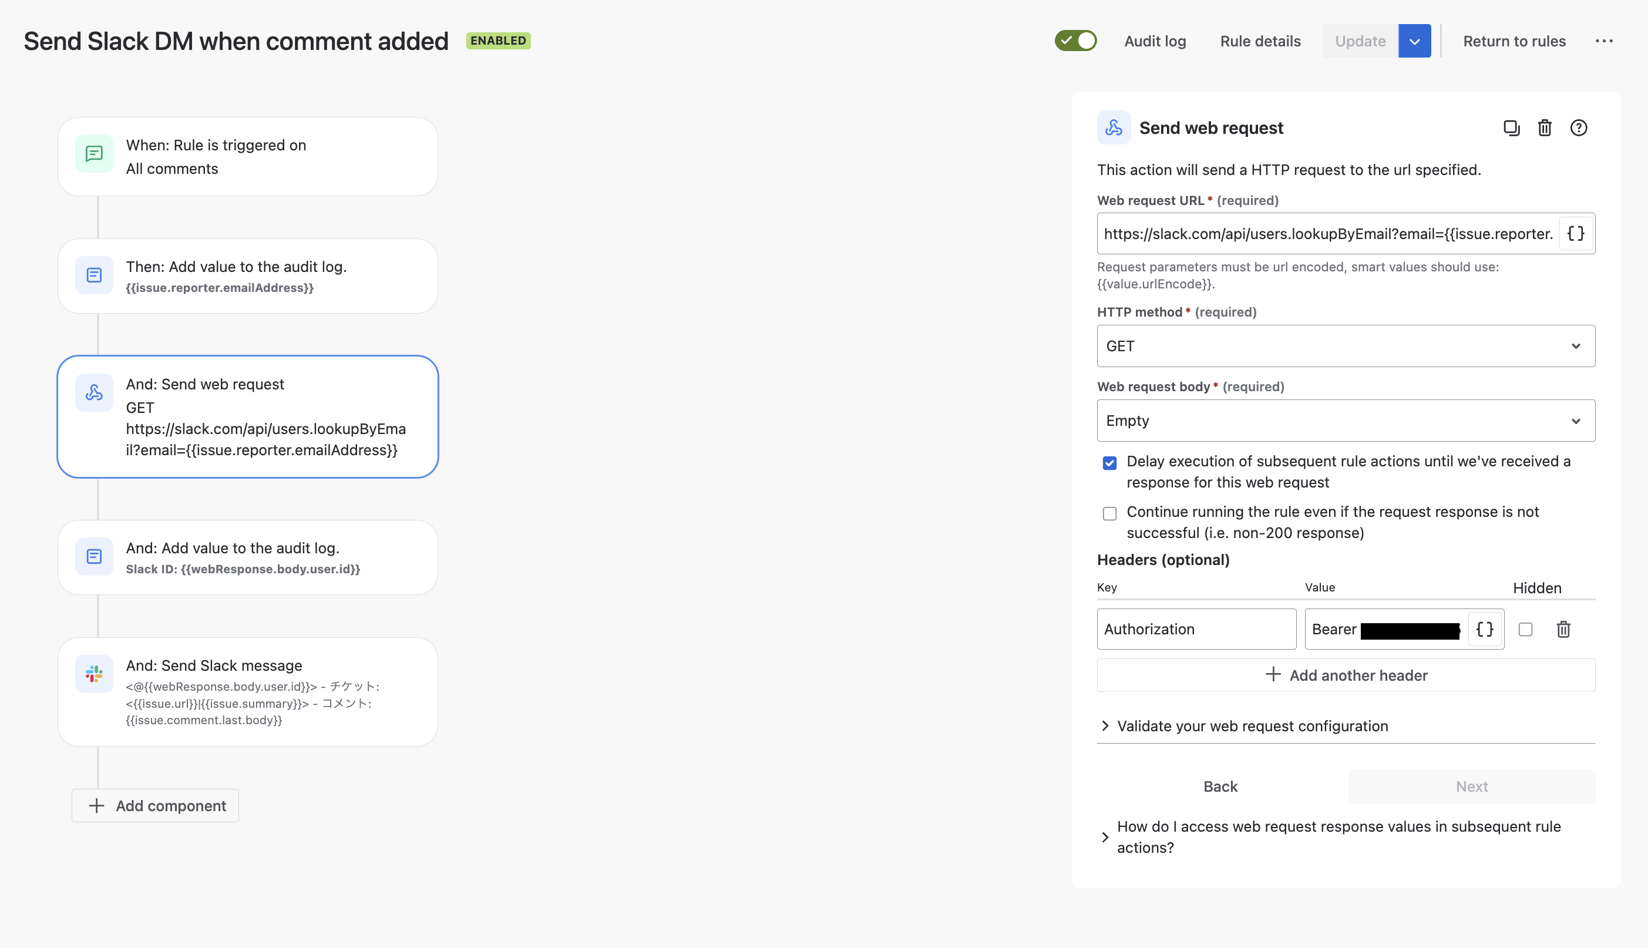Delete the Send web request action via trash icon
This screenshot has height=948, width=1648.
click(x=1545, y=127)
